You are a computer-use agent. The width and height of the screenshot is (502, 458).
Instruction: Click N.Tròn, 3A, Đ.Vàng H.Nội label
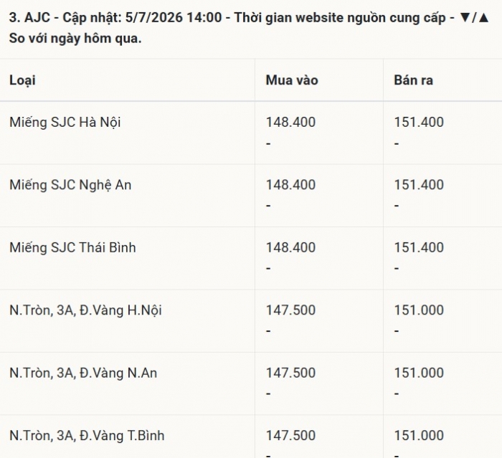coord(85,310)
